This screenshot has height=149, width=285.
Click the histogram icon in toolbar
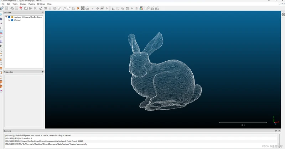tap(113, 8)
